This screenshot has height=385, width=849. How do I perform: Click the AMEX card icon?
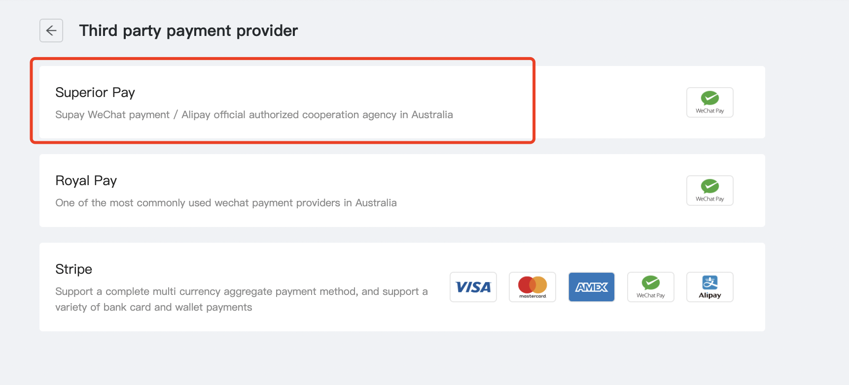(x=592, y=287)
